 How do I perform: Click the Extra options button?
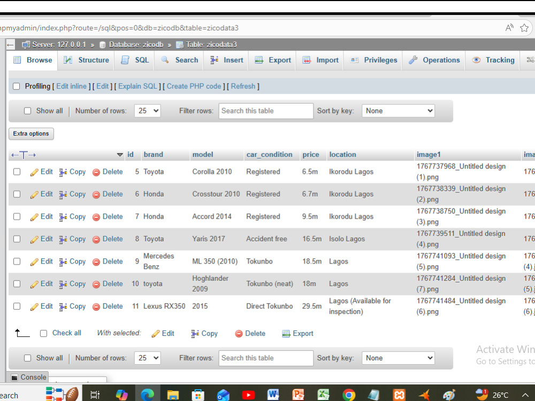[x=31, y=134]
